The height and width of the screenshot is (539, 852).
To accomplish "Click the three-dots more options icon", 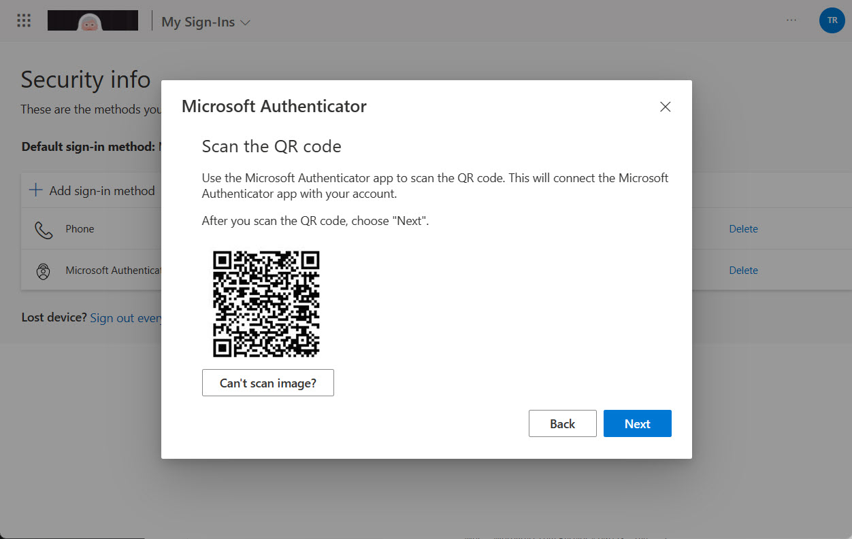I will click(x=791, y=21).
